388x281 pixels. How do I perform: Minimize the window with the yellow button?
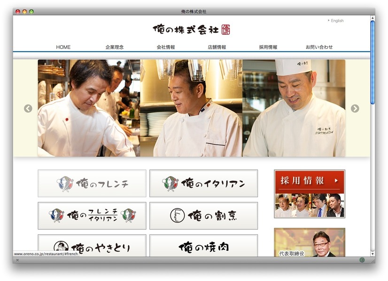click(x=24, y=11)
